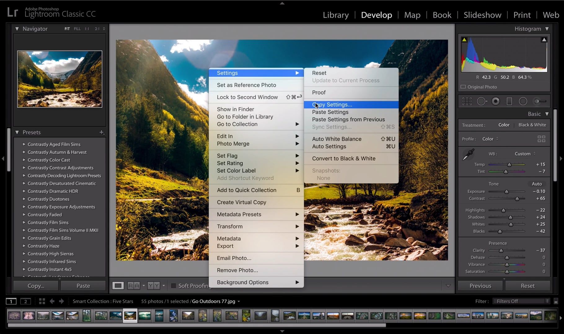The width and height of the screenshot is (564, 334).
Task: Click the Paste button
Action: [83, 286]
